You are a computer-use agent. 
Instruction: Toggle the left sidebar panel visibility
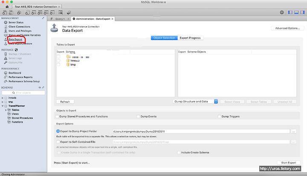coord(290,12)
